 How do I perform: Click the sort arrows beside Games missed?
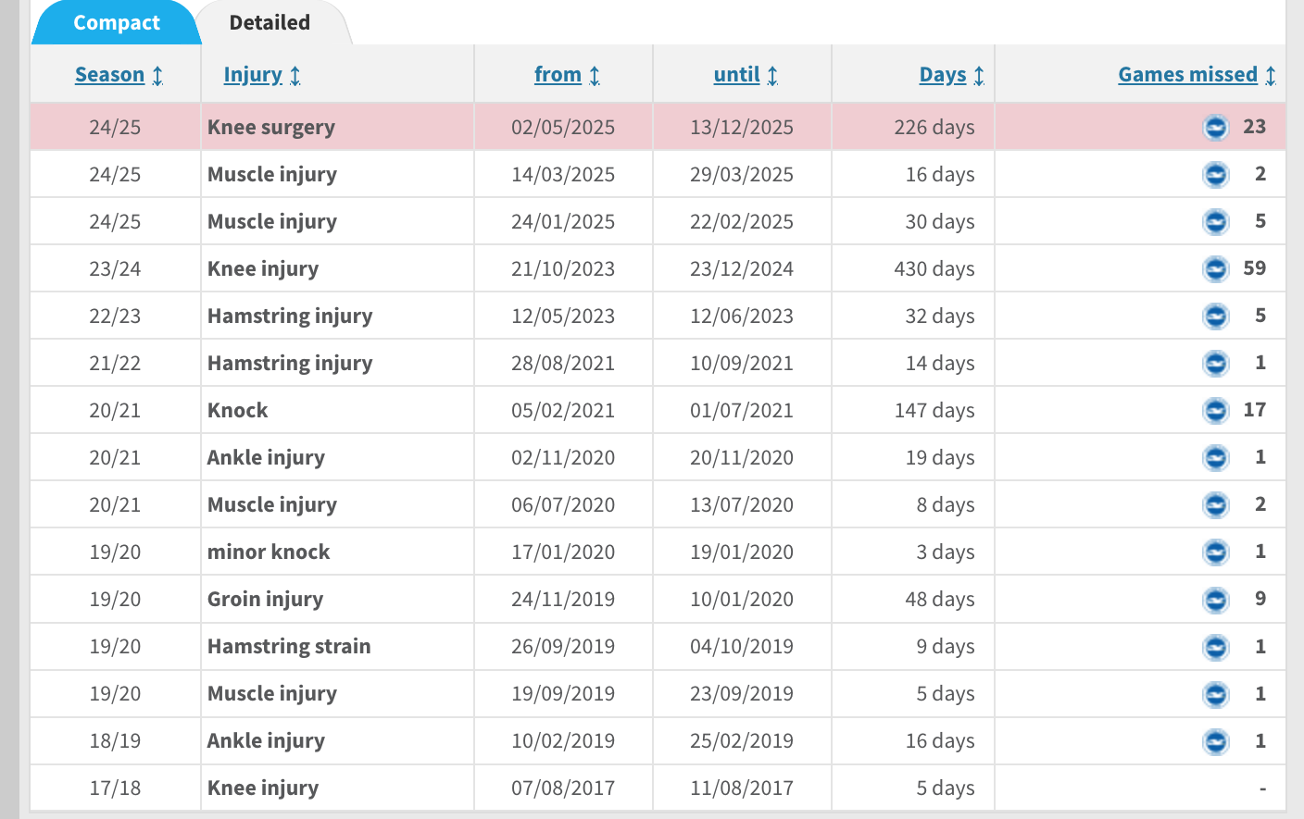(x=1271, y=76)
